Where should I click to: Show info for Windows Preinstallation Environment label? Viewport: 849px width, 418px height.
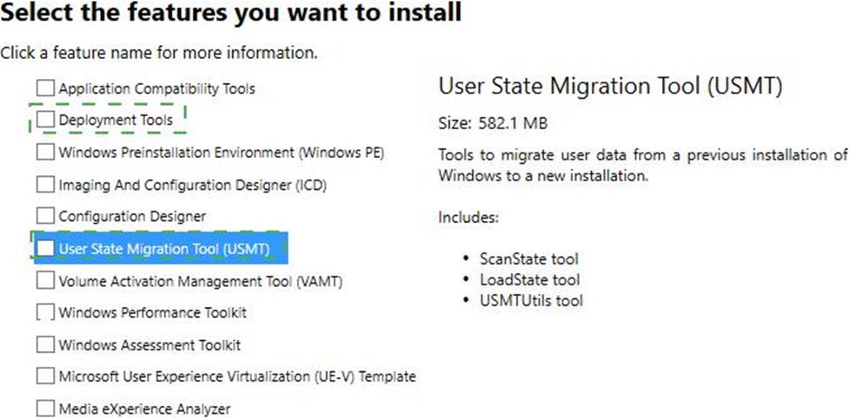coord(222,153)
